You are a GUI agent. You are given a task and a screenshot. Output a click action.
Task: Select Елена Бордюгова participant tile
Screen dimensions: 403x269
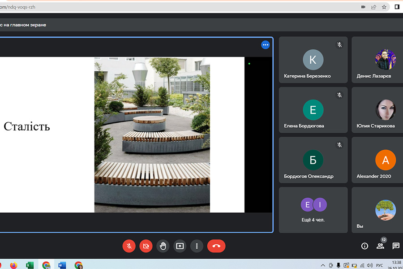click(x=313, y=110)
